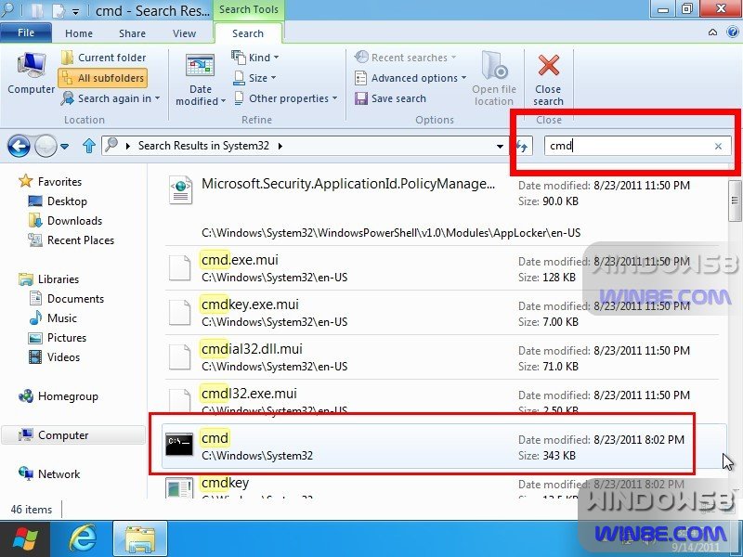The height and width of the screenshot is (557, 743).
Task: Open Advanced options dropdown
Action: tap(411, 78)
